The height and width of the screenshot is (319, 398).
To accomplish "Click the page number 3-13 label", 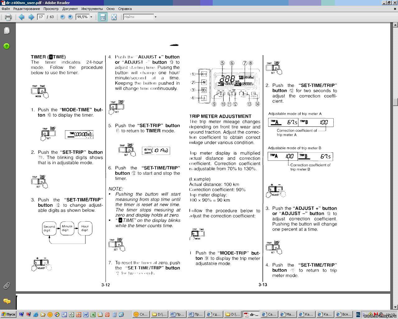I will [263, 285].
